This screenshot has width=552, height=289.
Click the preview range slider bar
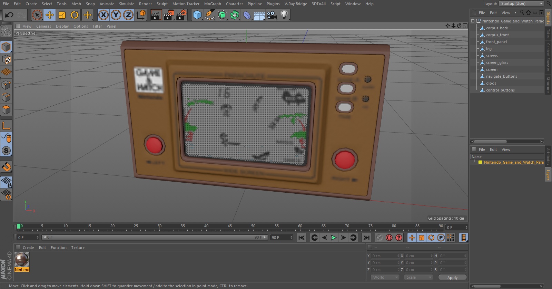tap(155, 237)
